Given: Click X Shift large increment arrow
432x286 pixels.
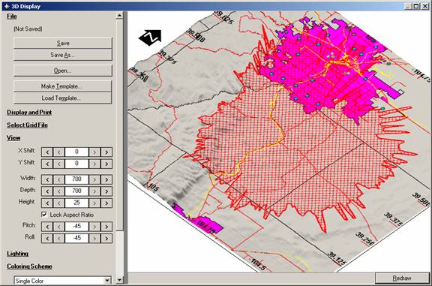Looking at the screenshot, I should tap(106, 152).
